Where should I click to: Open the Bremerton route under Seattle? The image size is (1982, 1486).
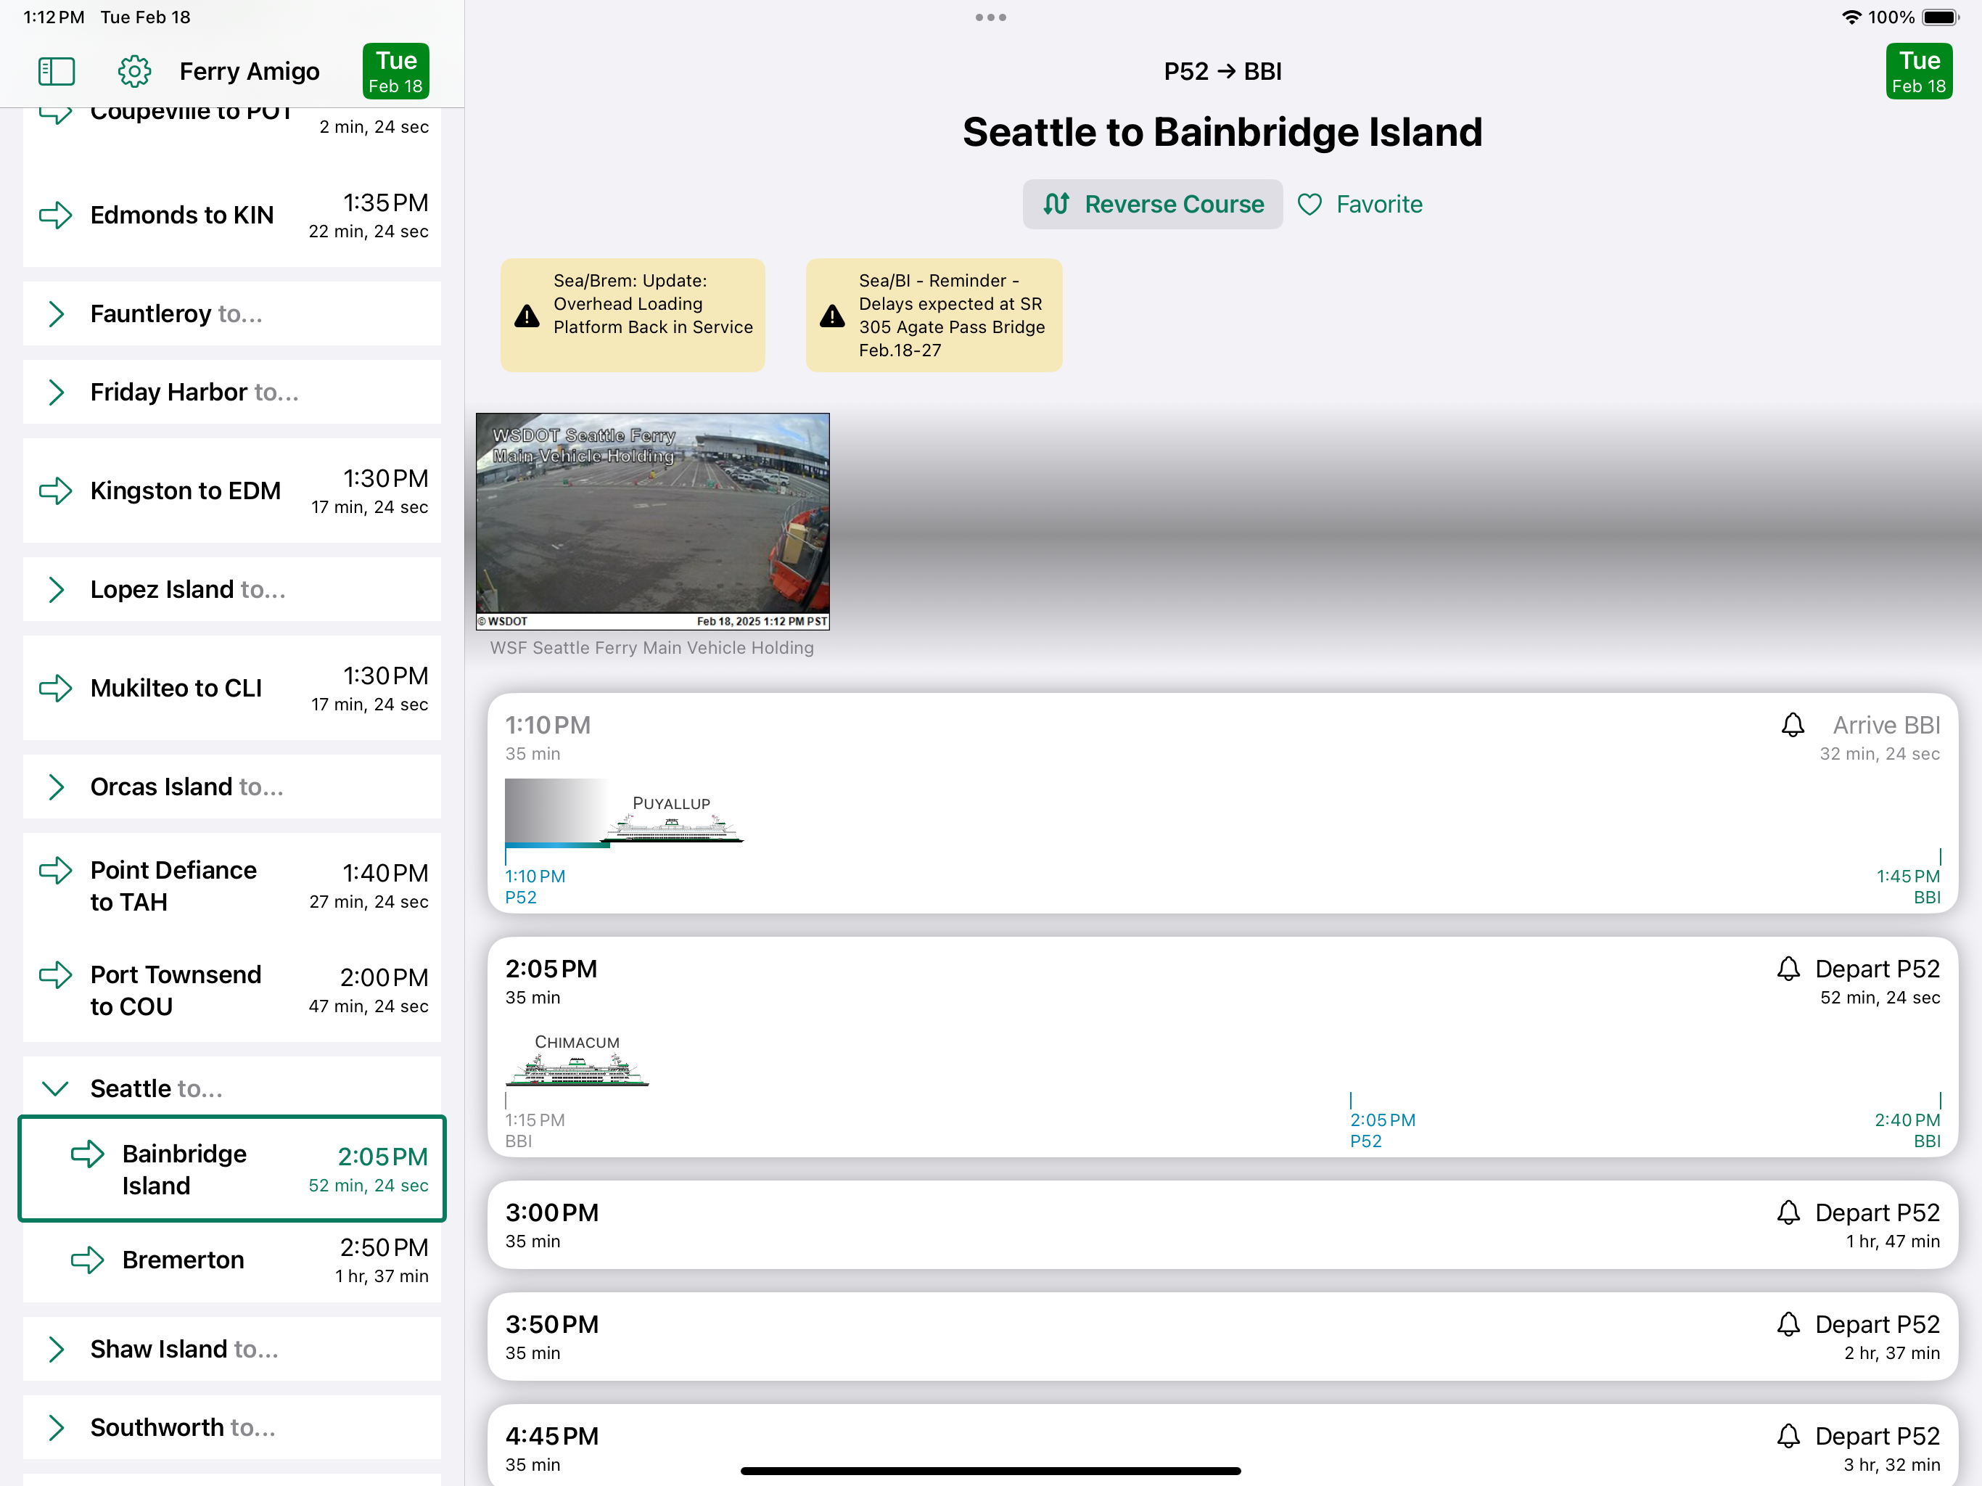(232, 1260)
